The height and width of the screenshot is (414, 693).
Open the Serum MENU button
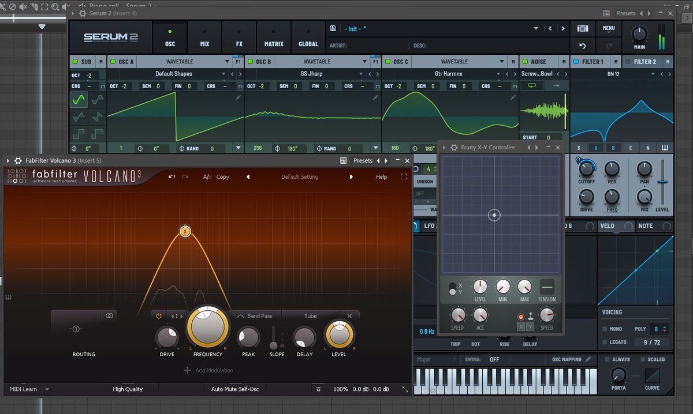(x=609, y=28)
